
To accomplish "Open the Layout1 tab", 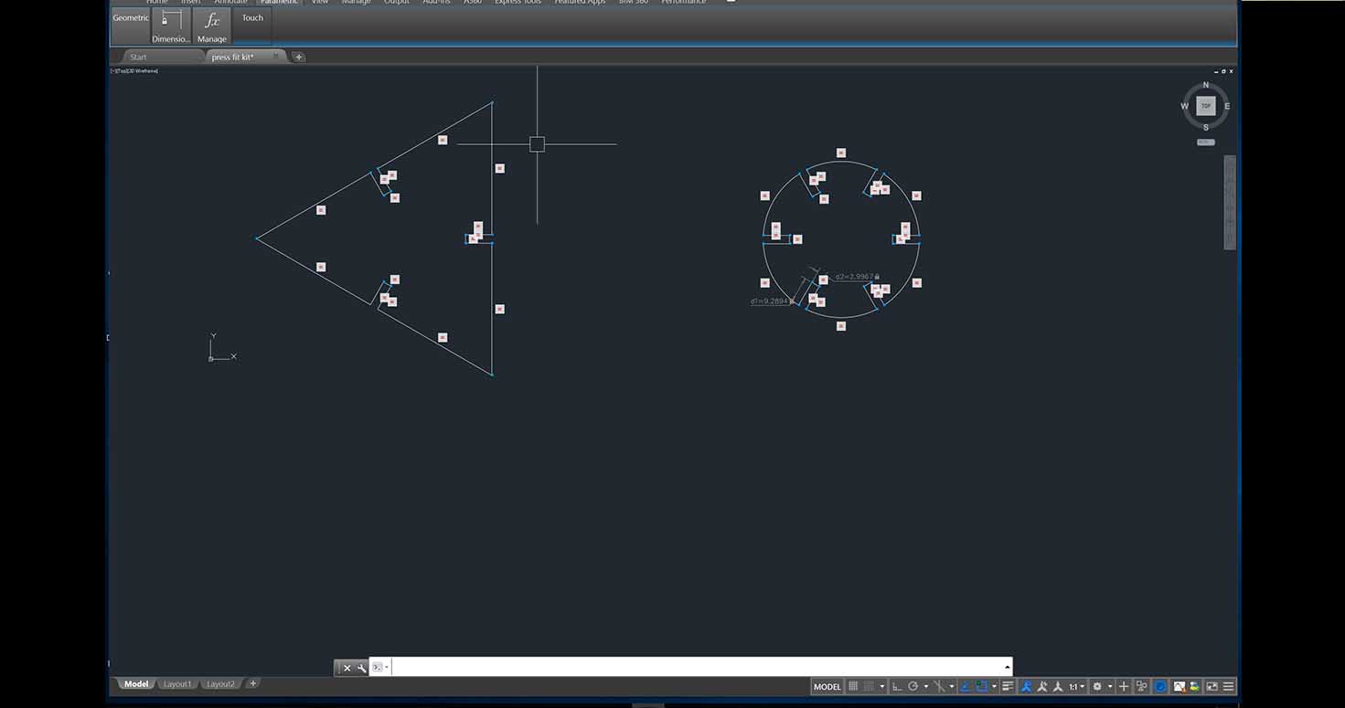I will pyautogui.click(x=177, y=683).
